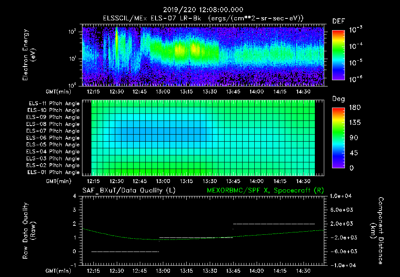Click the 12:45 time label under the pitch angle panel
This screenshot has height=277, width=400.
click(x=140, y=181)
